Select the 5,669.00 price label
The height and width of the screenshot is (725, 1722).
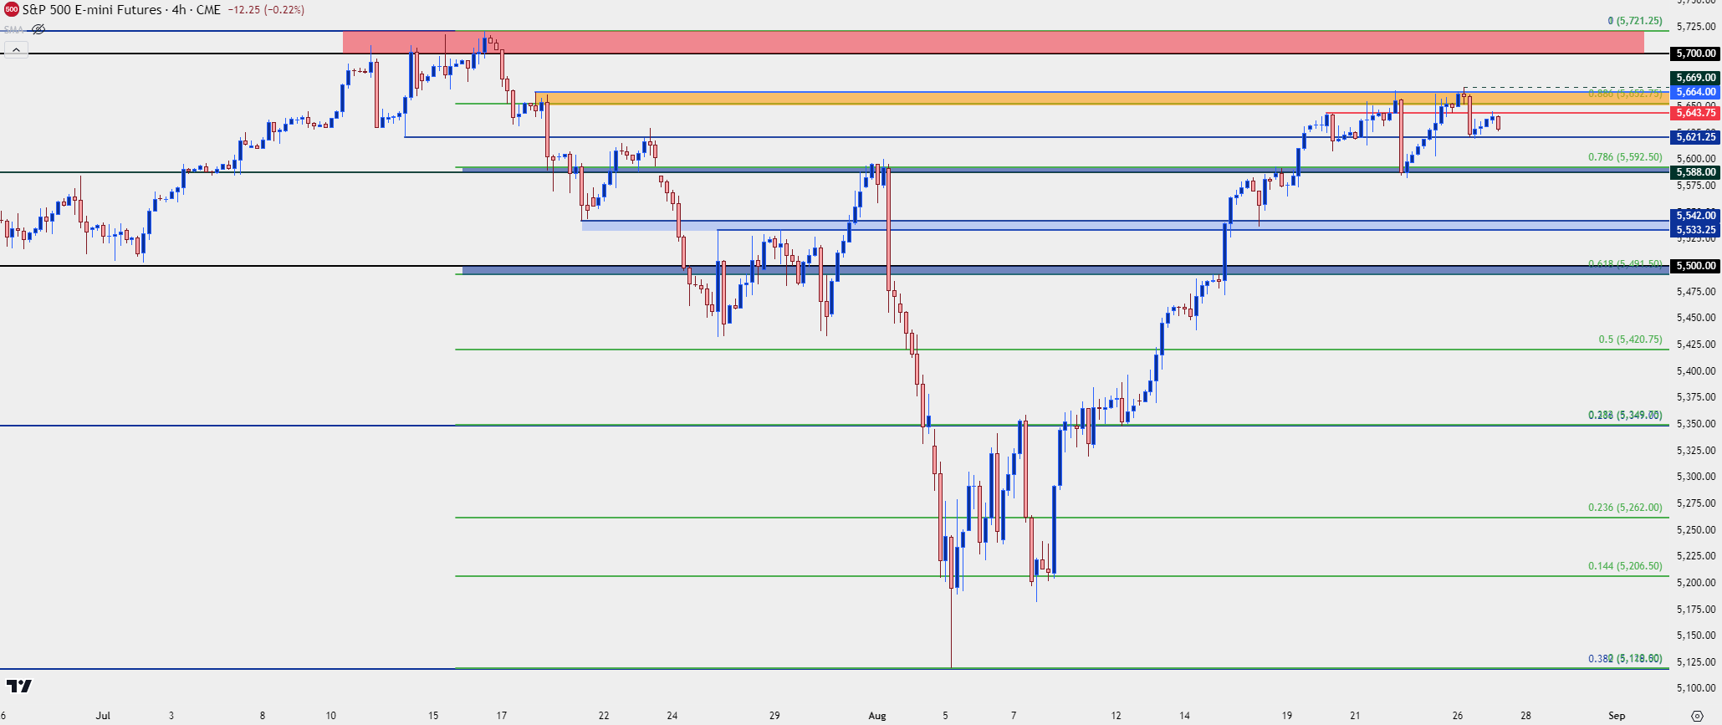click(x=1694, y=78)
